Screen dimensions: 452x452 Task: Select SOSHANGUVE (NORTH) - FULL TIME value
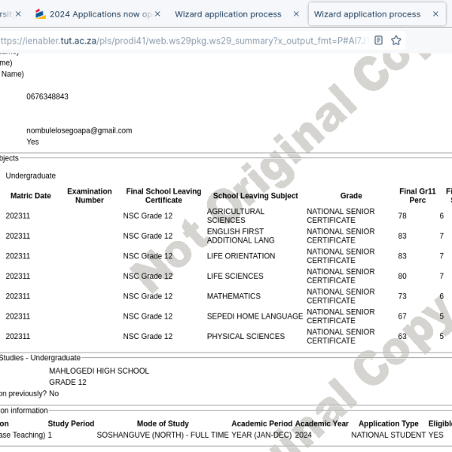click(163, 435)
